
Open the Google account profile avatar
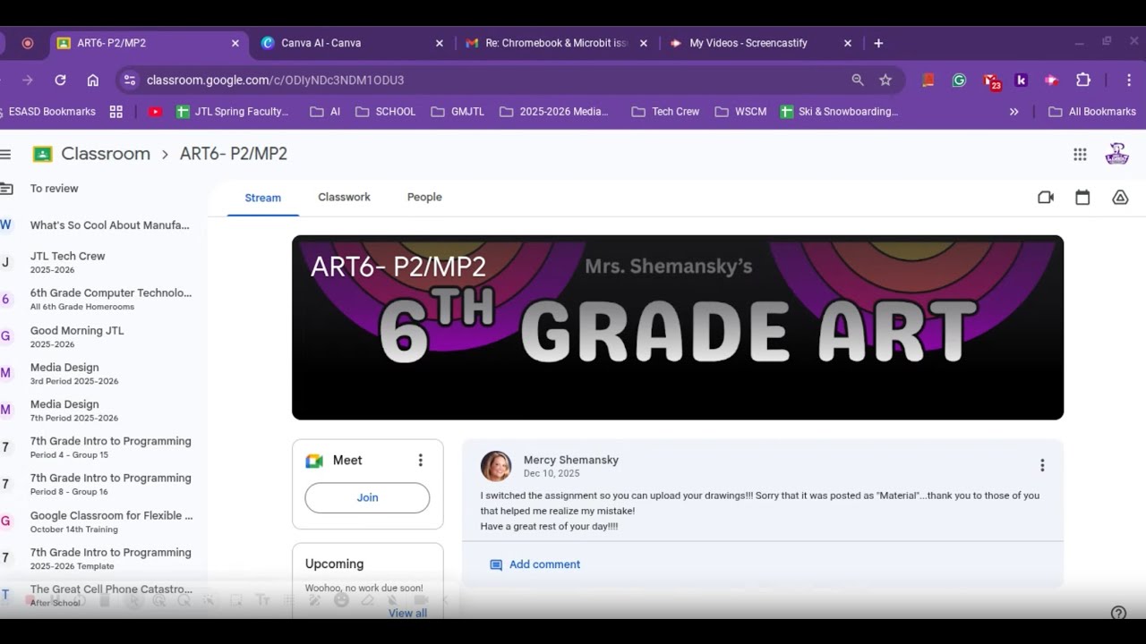click(1116, 154)
